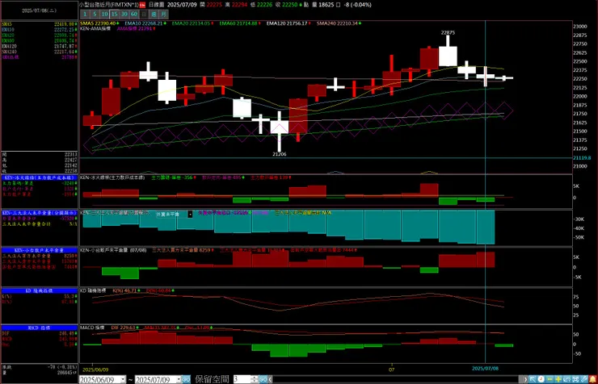Screen dimensions: 598x384
Task: Switch to the 60-minute timeframe
Action: tap(134, 14)
